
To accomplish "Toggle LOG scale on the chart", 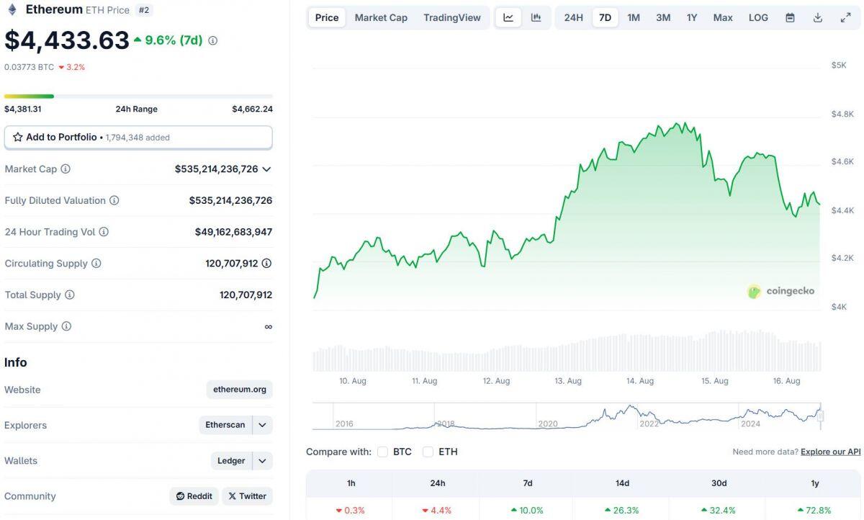I will coord(757,17).
